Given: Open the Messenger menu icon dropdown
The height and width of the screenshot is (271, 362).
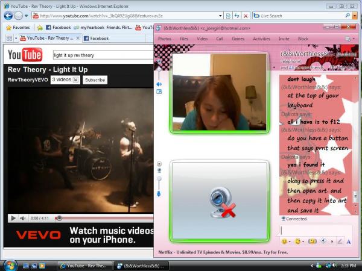Looking at the screenshot, I should pyautogui.click(x=349, y=39).
